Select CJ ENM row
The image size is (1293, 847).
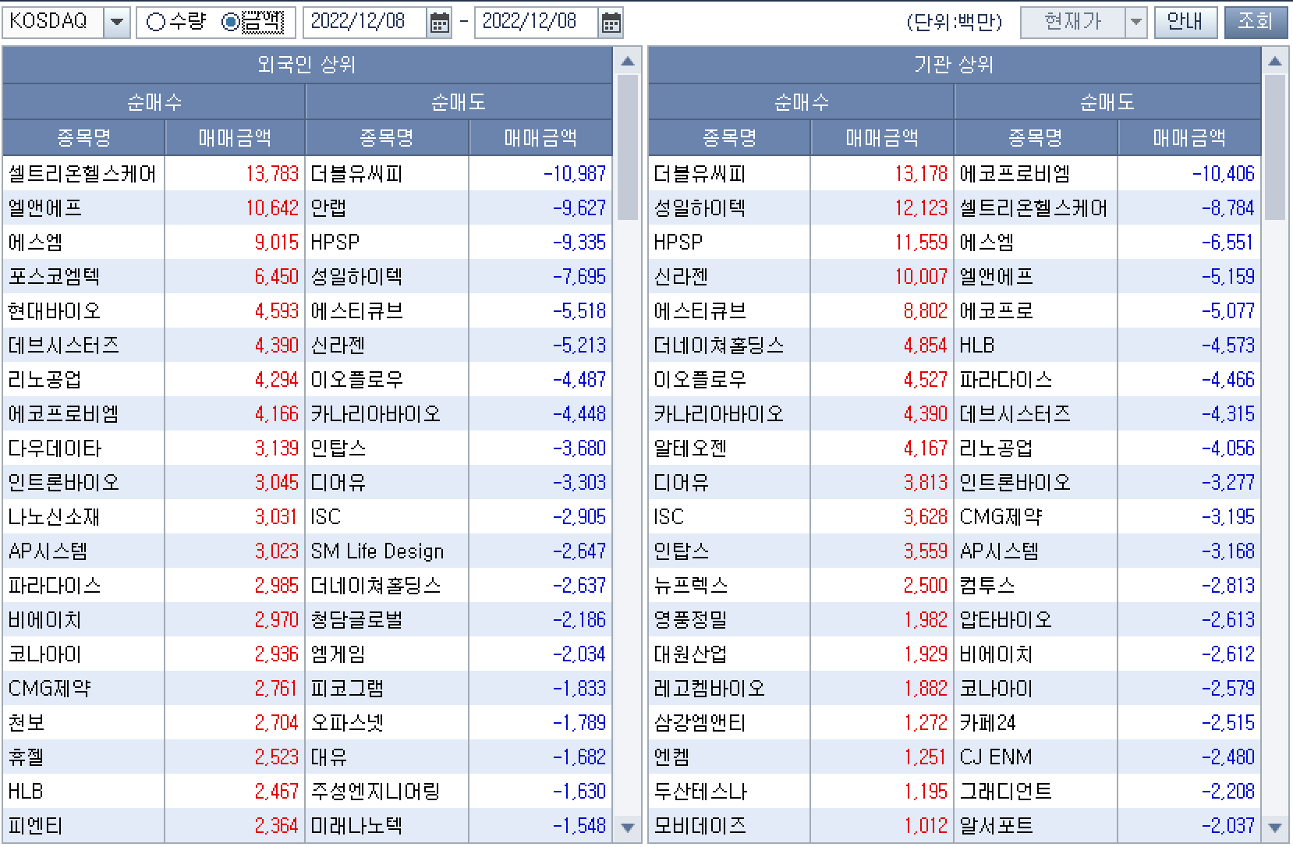tap(1036, 757)
